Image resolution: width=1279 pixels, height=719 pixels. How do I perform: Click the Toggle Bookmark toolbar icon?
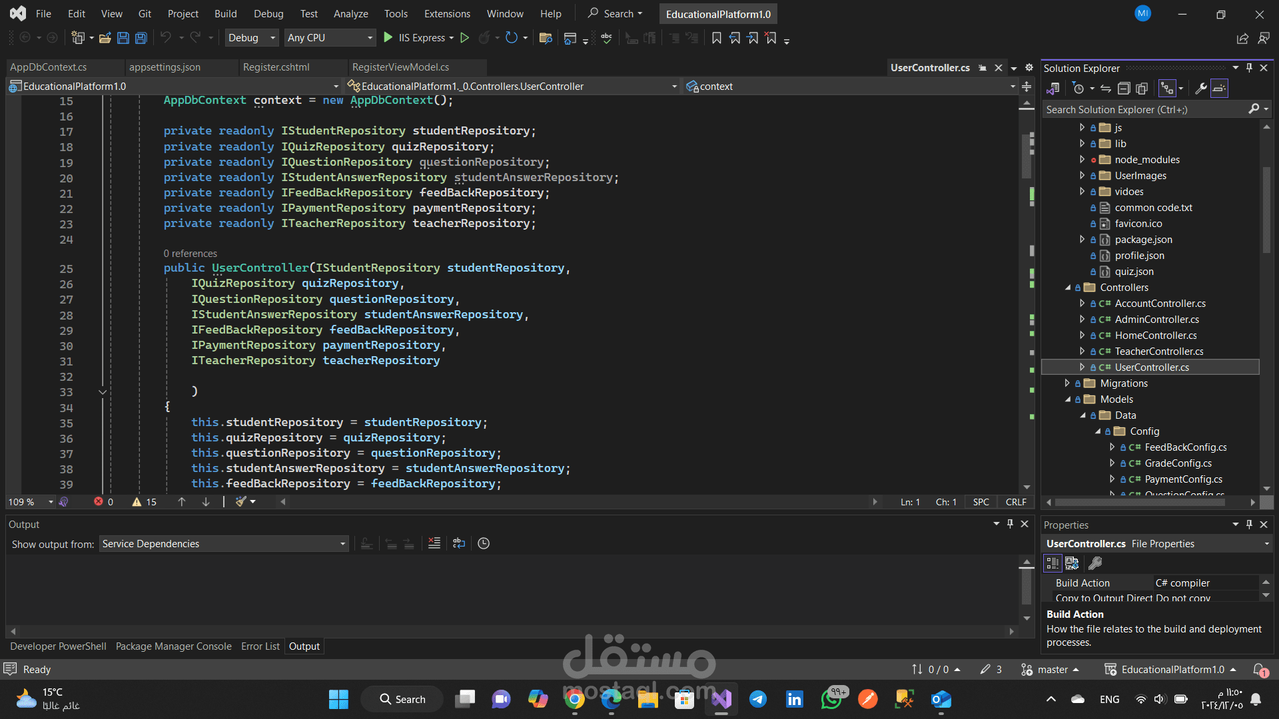pyautogui.click(x=717, y=38)
